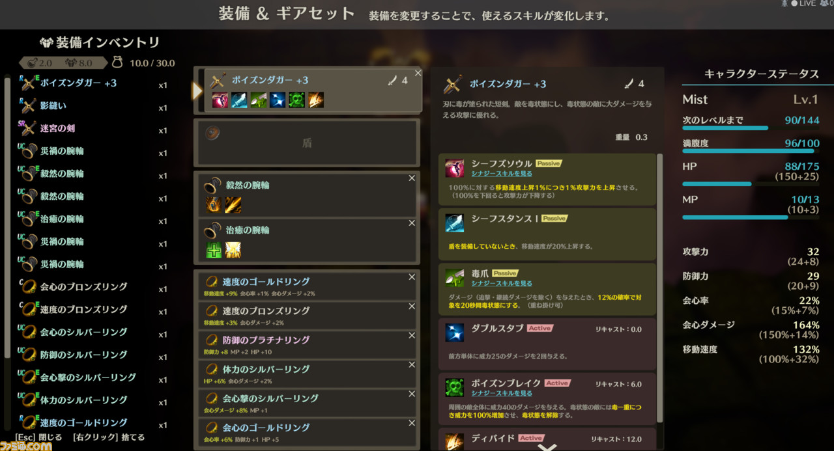Expand skill list with bottom chevron arrow
Viewport: 834px width, 451px height.
(x=547, y=446)
